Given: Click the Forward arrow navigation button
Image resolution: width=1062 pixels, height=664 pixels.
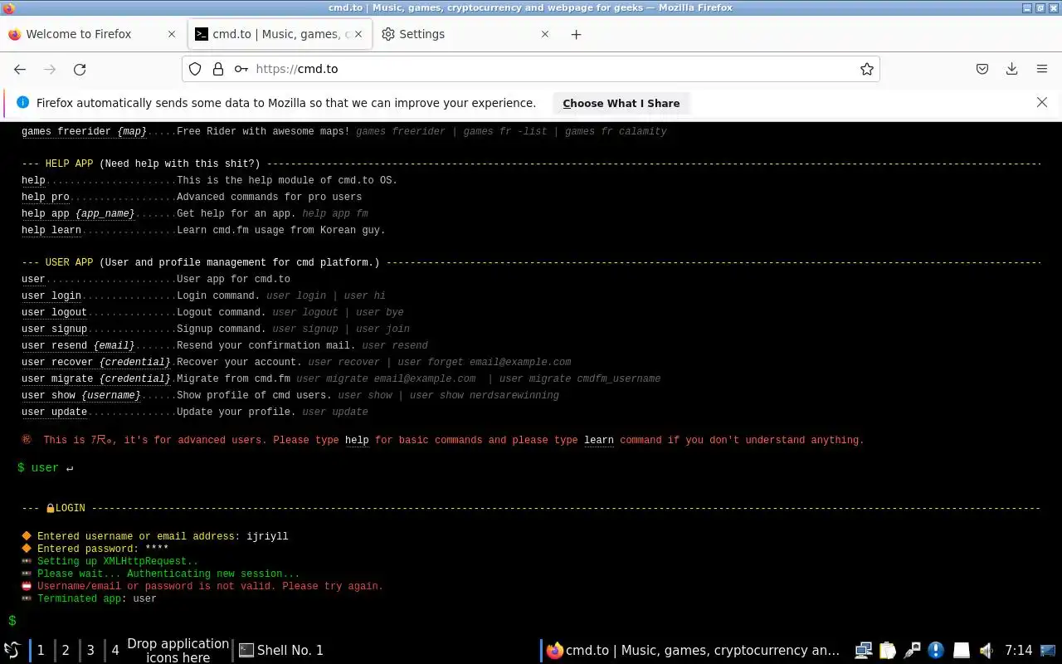Looking at the screenshot, I should [x=50, y=69].
